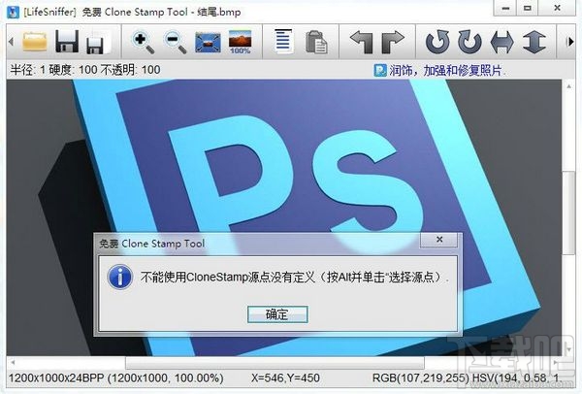Viewport: 582px width, 394px height.
Task: Click the LifeSniffer app icon in the title bar
Action: [x=13, y=12]
